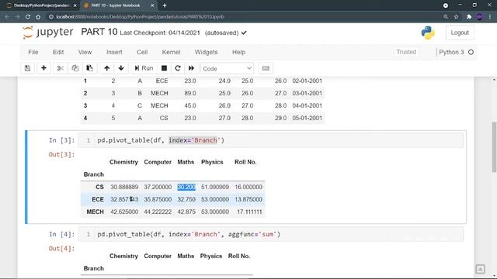Restart the kernel icon
The width and height of the screenshot is (497, 279).
point(178,68)
